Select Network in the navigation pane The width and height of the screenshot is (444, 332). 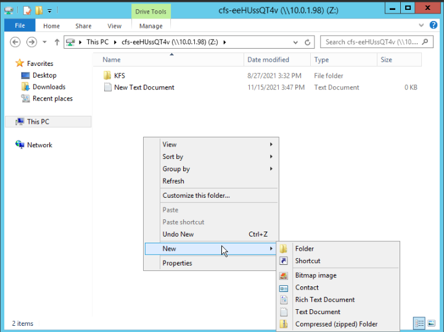coord(39,145)
